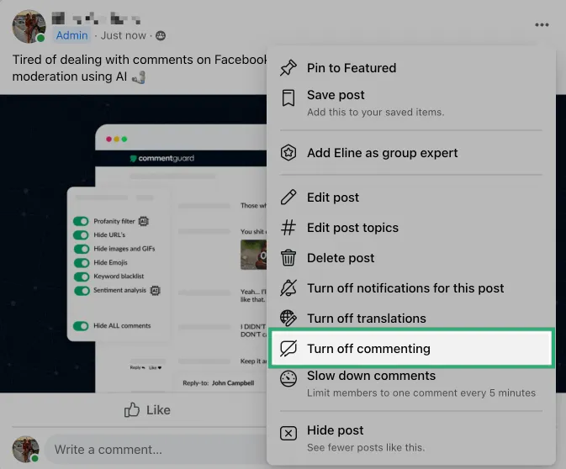Choose Save post from the menu
The height and width of the screenshot is (469, 566).
[x=410, y=103]
